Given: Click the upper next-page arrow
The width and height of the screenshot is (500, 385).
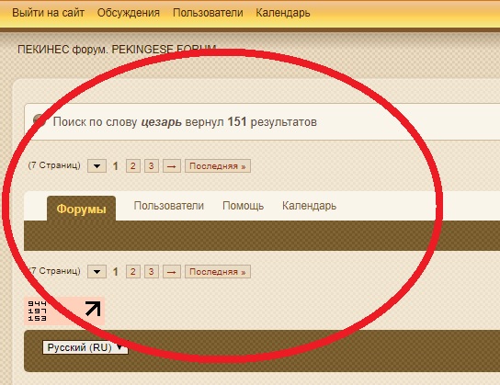Looking at the screenshot, I should 172,166.
